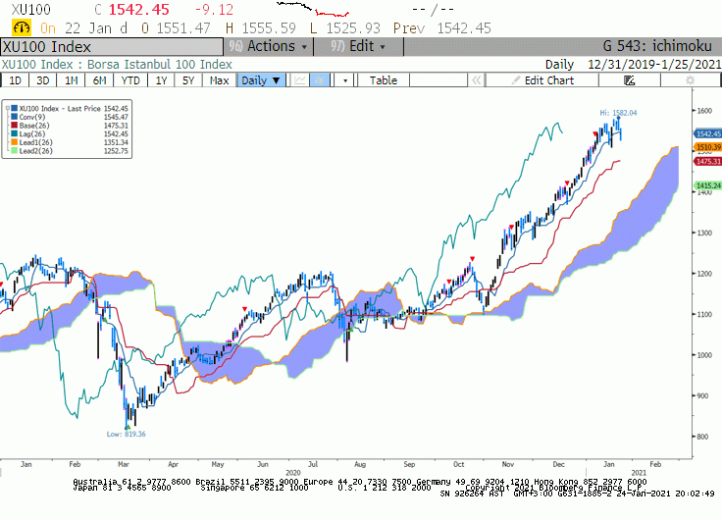
Task: Click the yellow gauge icon near the quote line
Action: (x=21, y=28)
